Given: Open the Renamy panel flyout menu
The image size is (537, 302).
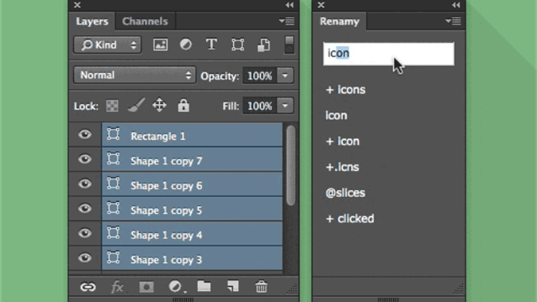Looking at the screenshot, I should coord(453,21).
